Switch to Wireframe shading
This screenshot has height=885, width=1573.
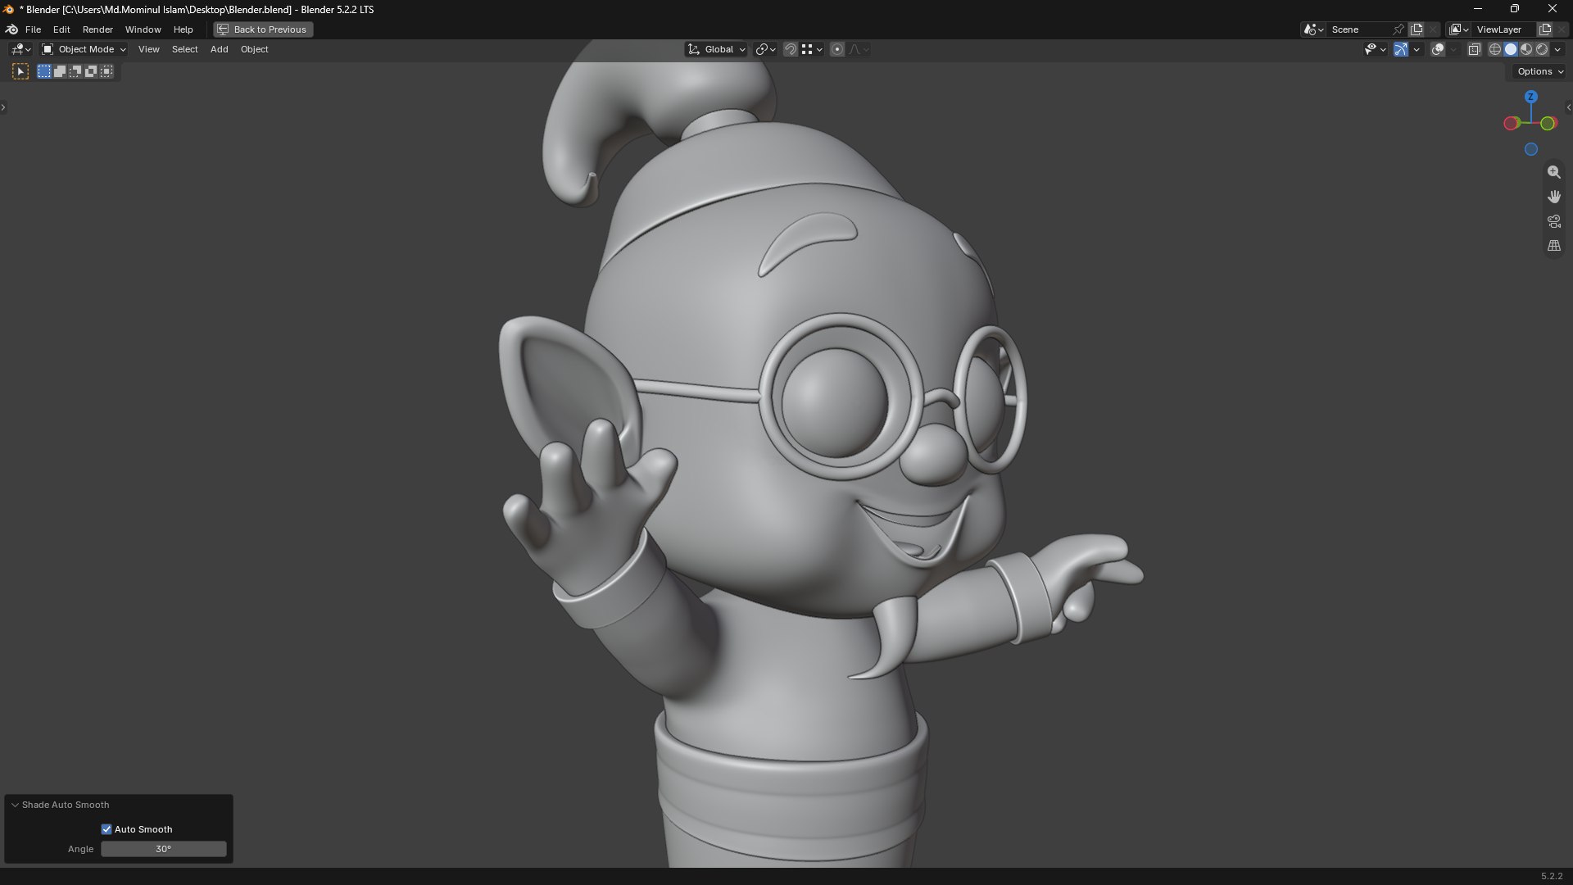coord(1494,50)
